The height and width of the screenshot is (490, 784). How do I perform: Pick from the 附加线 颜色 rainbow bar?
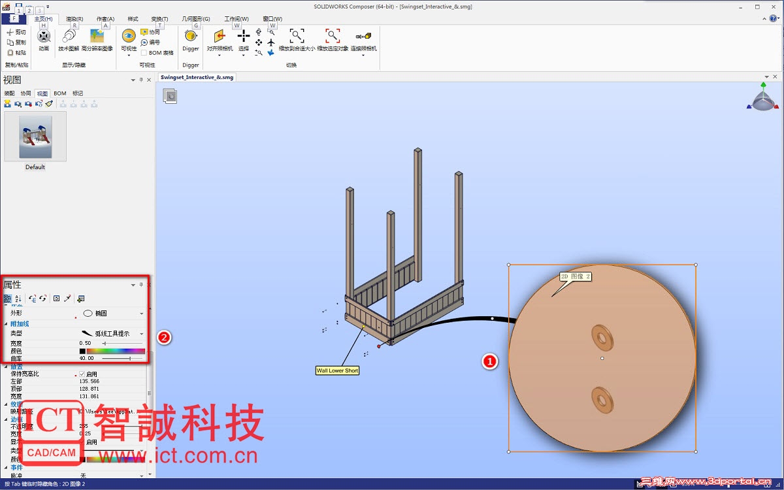point(116,351)
